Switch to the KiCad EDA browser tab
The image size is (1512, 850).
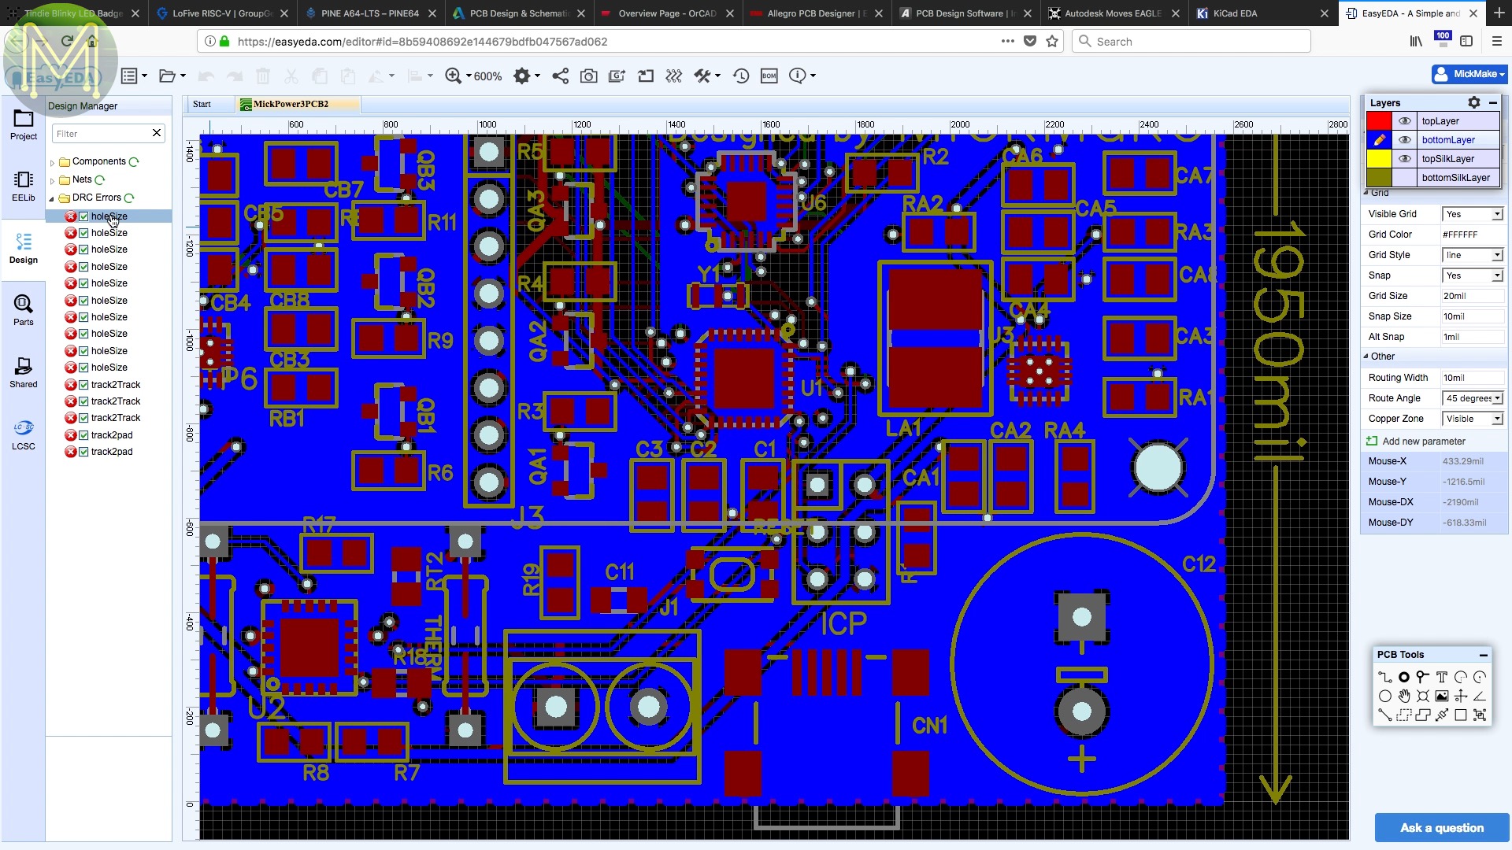[x=1235, y=13]
